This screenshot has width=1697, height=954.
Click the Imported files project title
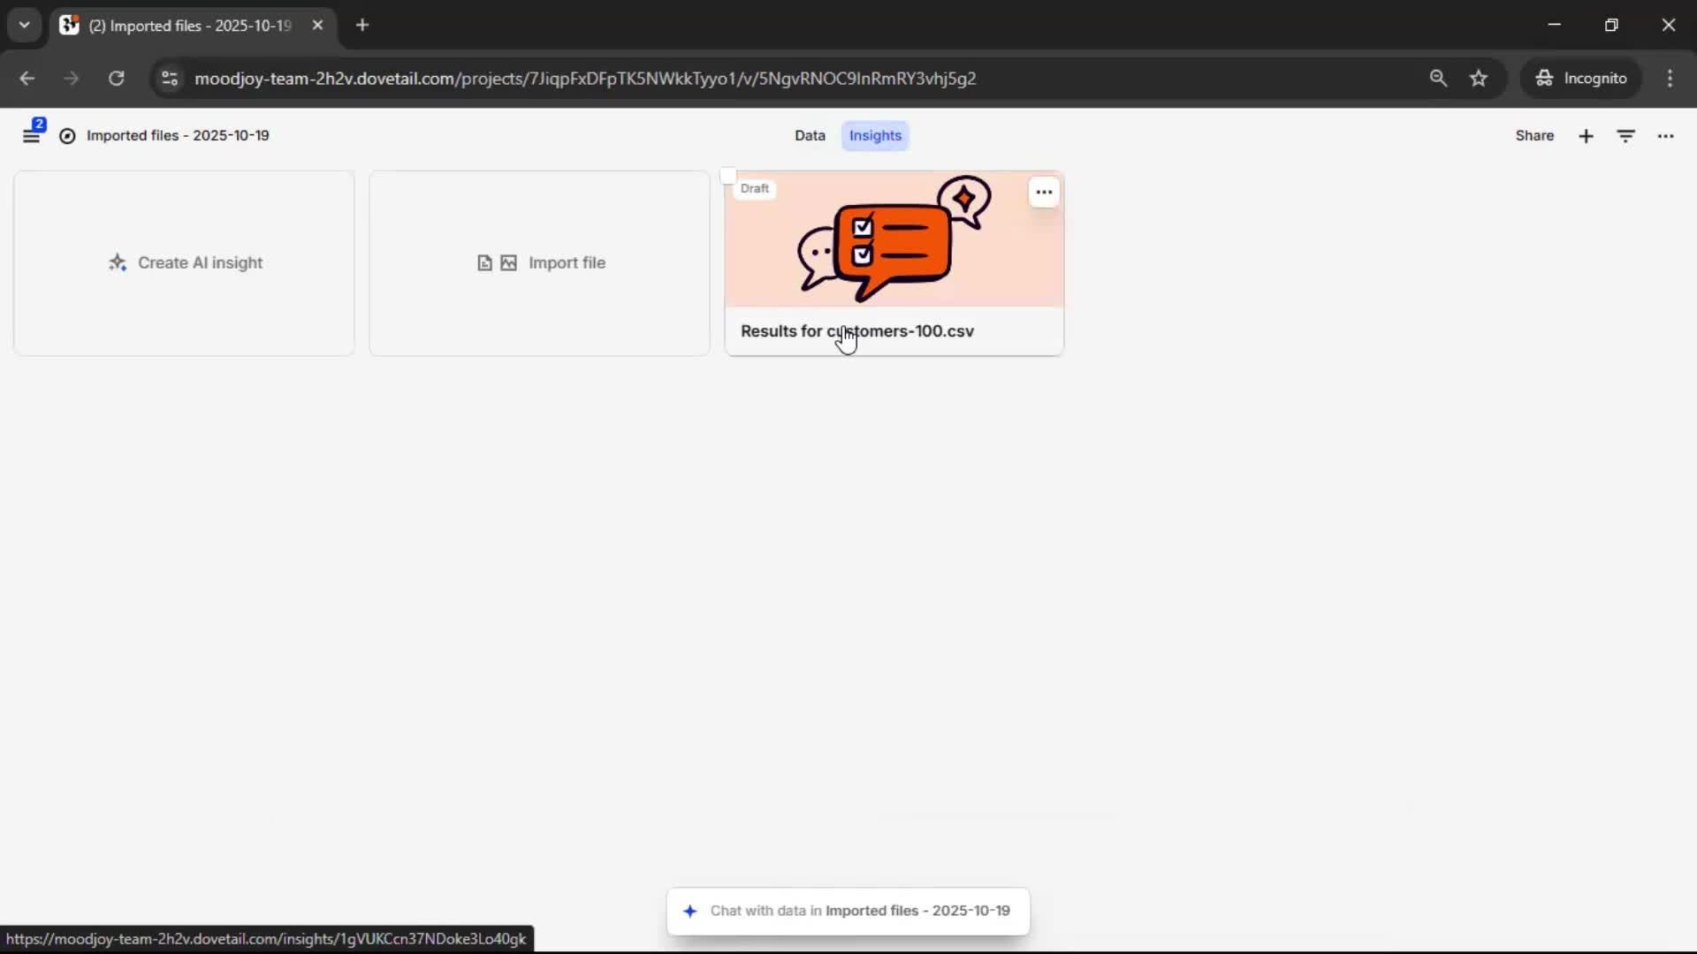[178, 136]
